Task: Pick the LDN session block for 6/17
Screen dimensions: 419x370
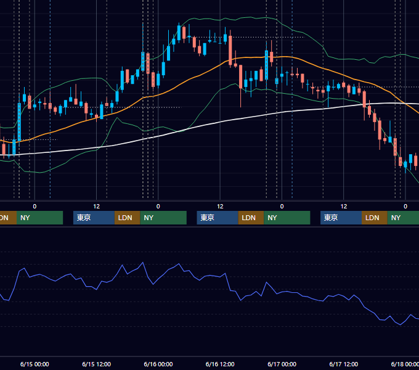Action: (x=375, y=218)
